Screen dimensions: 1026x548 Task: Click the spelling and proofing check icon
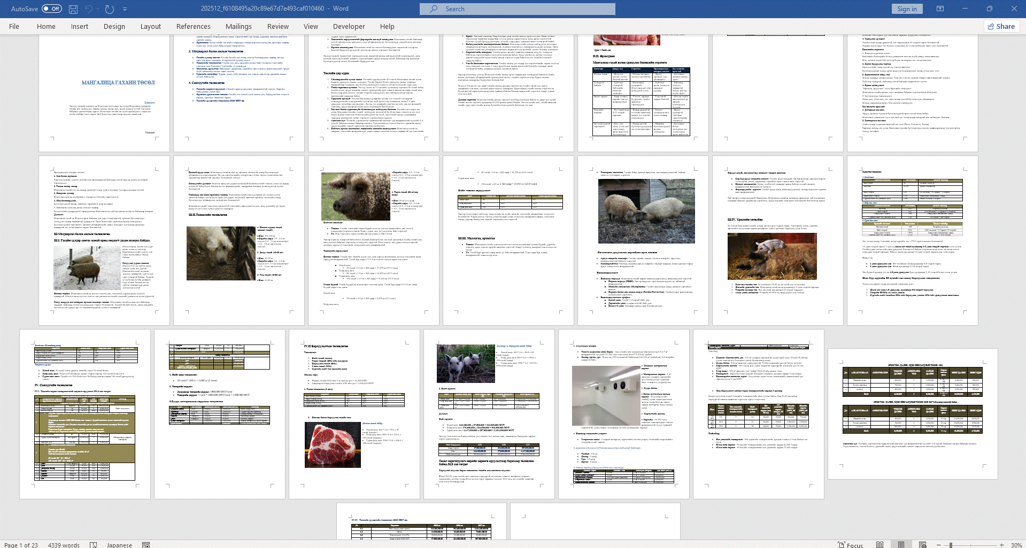click(94, 545)
